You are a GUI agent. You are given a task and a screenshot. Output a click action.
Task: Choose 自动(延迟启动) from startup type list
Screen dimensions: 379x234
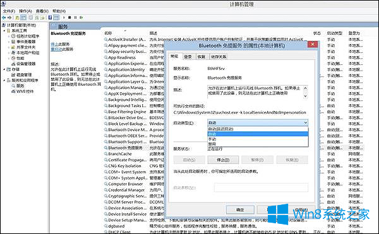click(x=258, y=129)
